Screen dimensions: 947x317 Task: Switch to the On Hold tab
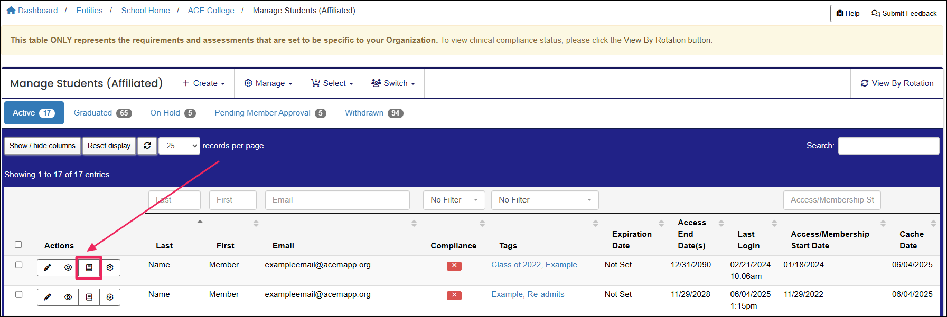[173, 113]
